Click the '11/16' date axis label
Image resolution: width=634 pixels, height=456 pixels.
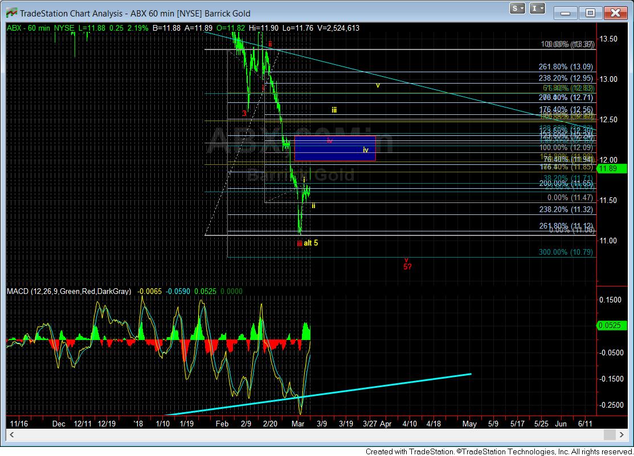click(x=19, y=424)
